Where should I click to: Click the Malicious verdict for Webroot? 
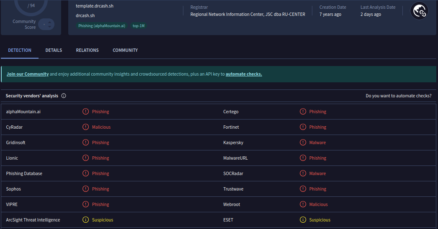tap(318, 204)
